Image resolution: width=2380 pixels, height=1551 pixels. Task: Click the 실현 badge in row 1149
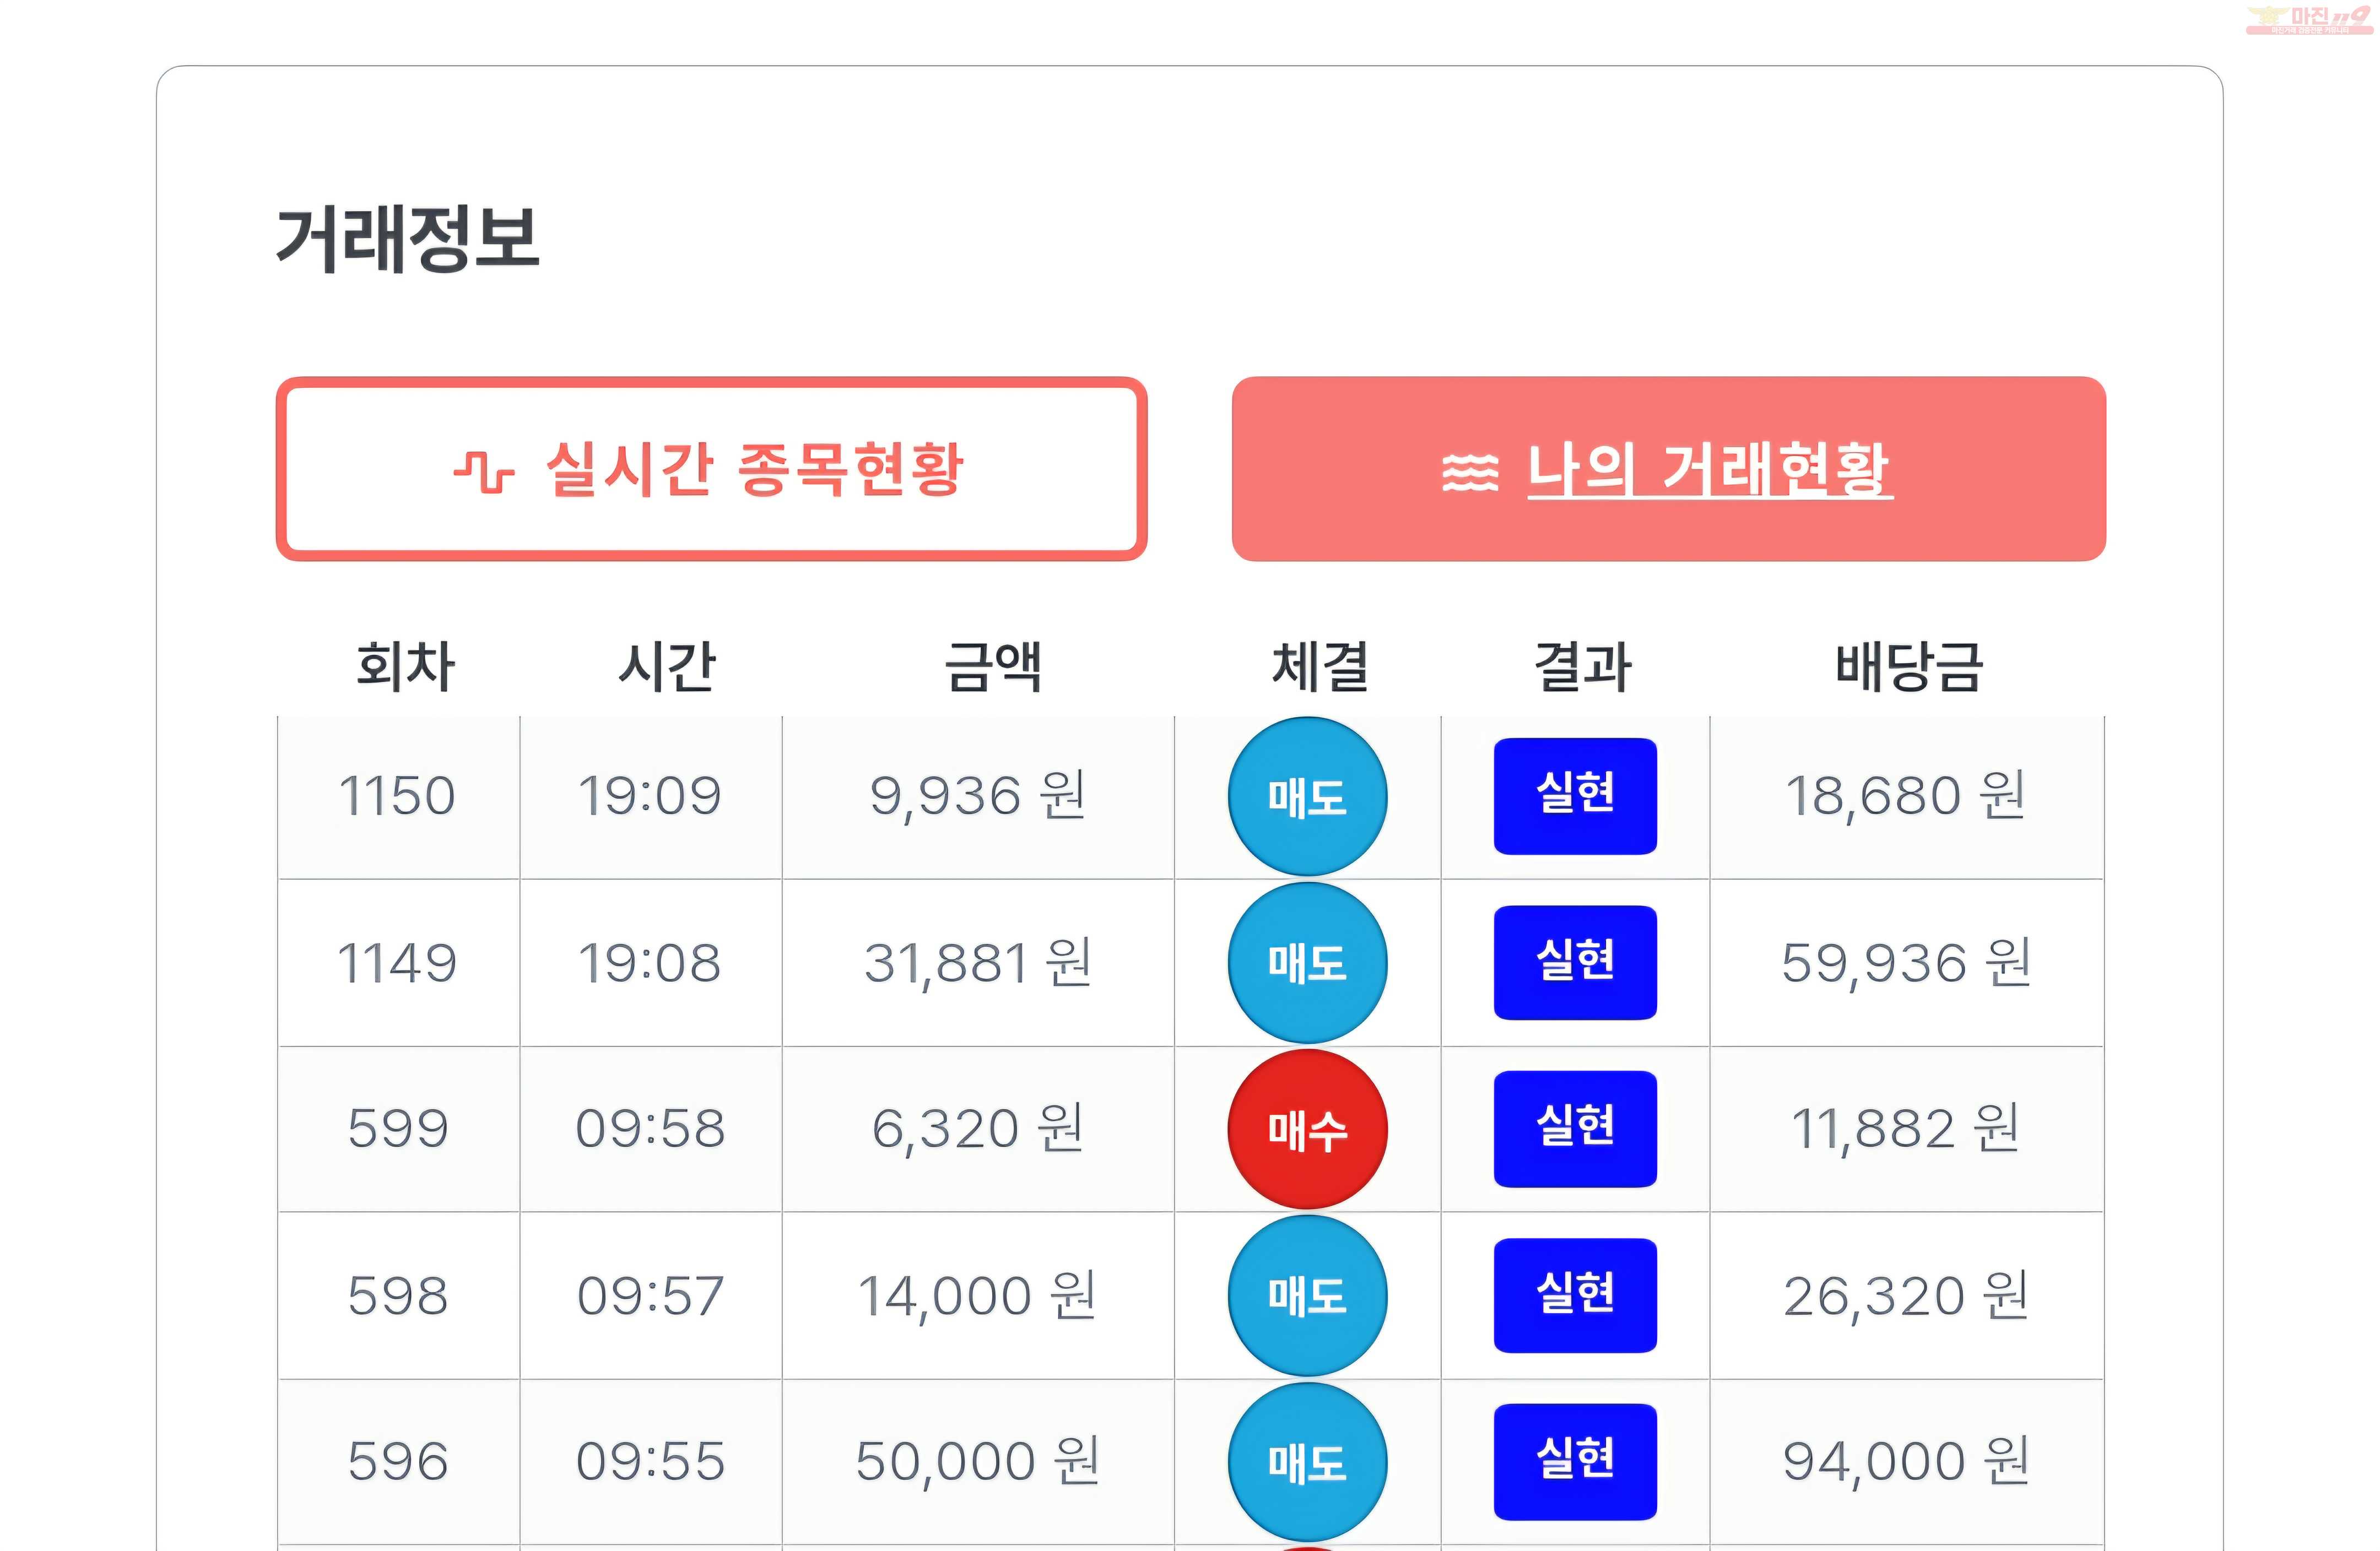coord(1575,963)
